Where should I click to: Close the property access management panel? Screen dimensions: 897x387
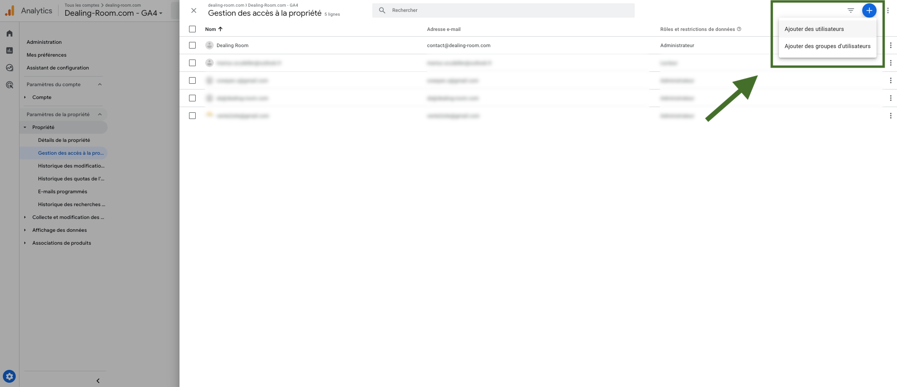coord(194,10)
